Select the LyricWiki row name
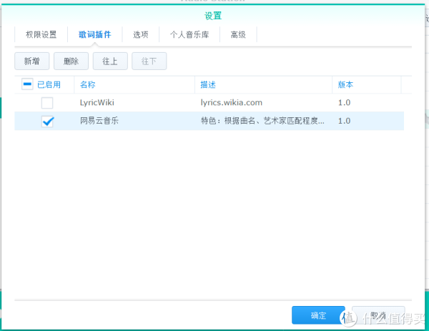The width and height of the screenshot is (429, 331). point(97,103)
